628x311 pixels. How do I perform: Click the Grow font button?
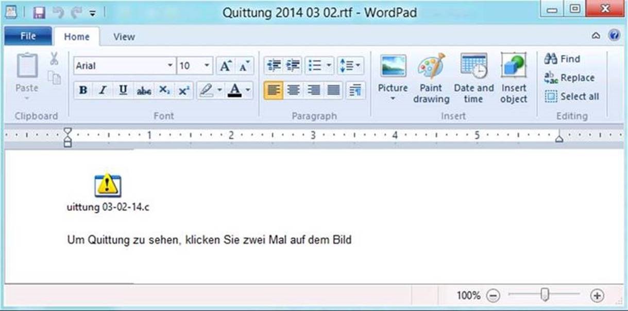pos(226,66)
